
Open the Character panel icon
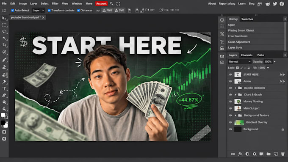pyautogui.click(x=222, y=42)
